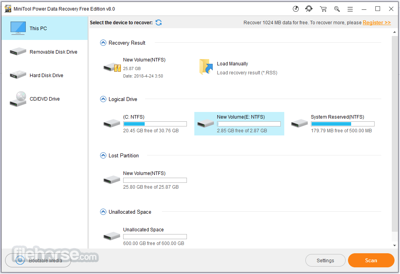Click the scrollbar up arrow

395,32
